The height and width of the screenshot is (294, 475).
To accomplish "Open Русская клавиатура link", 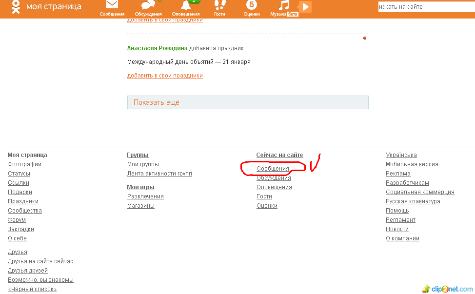I will tap(413, 201).
